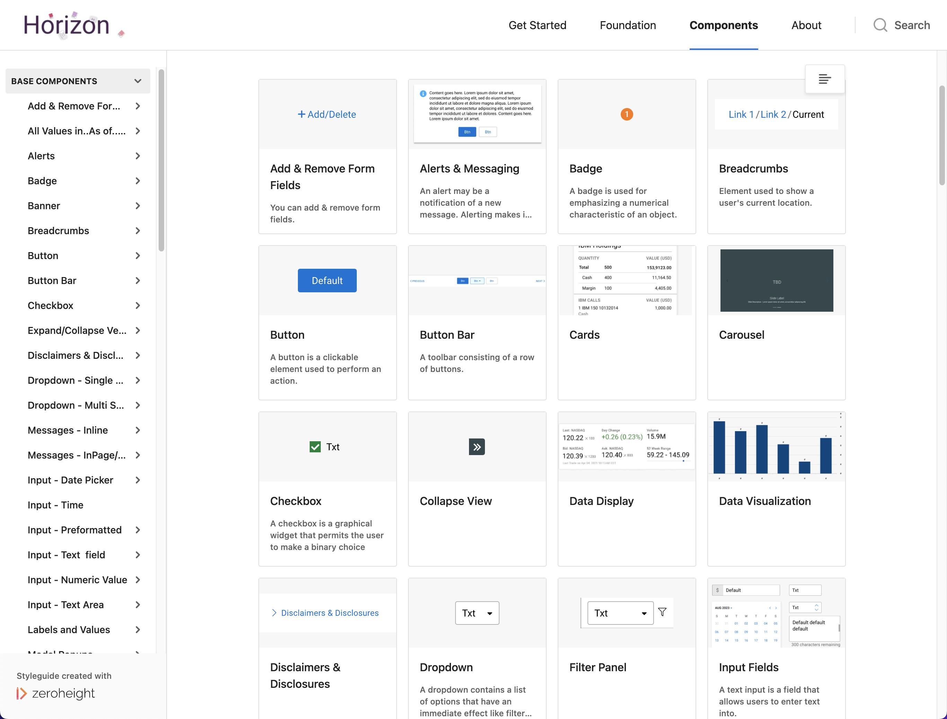The height and width of the screenshot is (719, 947).
Task: Expand the Checkbox sidebar chevron
Action: pyautogui.click(x=138, y=305)
